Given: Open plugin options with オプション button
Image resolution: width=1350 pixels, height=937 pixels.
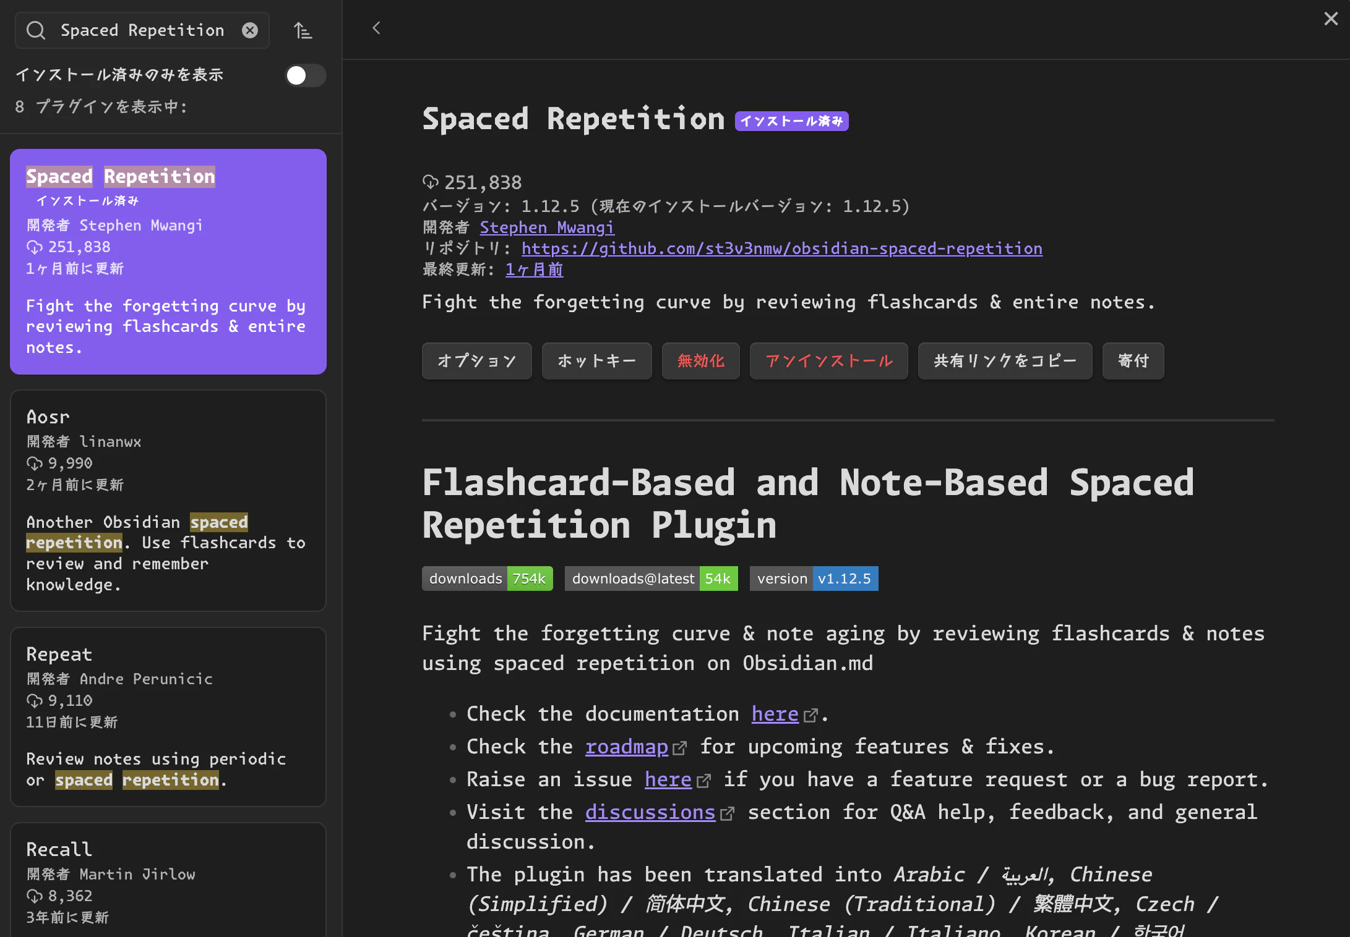Looking at the screenshot, I should (x=477, y=361).
